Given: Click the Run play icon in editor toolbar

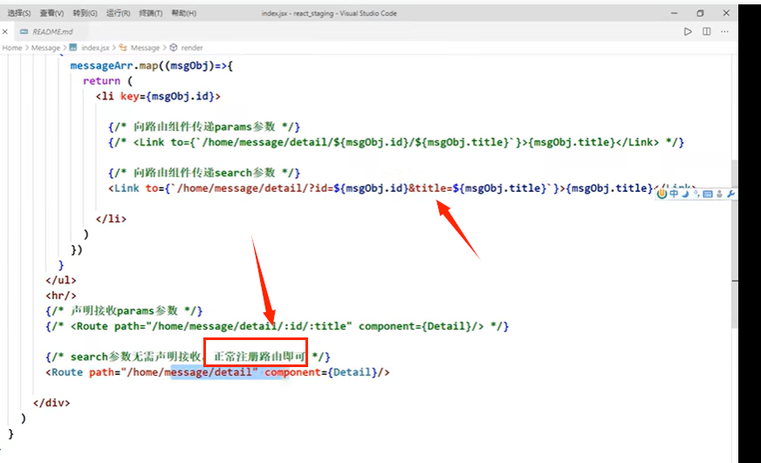Looking at the screenshot, I should (x=688, y=31).
